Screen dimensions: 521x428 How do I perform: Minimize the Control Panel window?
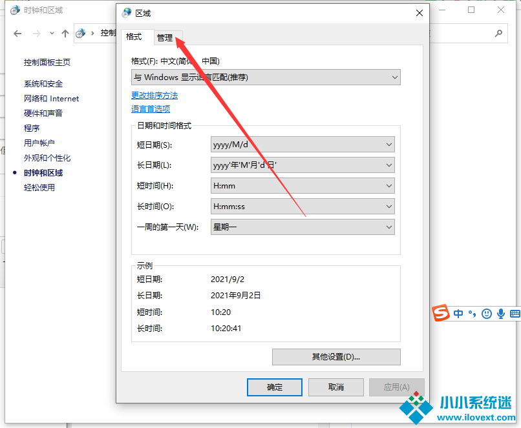(x=442, y=10)
